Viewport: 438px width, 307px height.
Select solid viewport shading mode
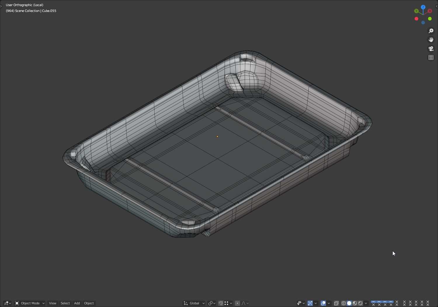(349, 303)
